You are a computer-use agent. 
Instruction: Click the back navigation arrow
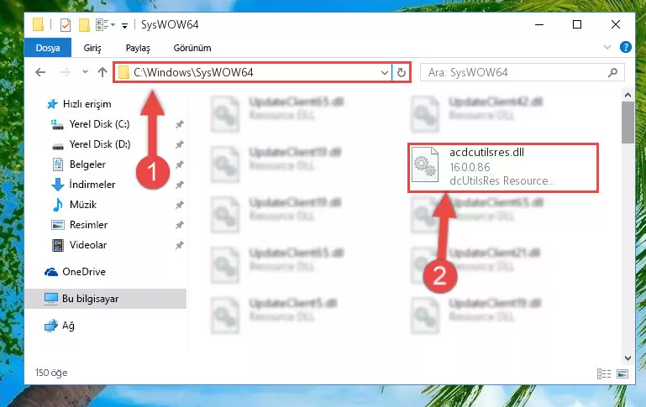click(40, 72)
